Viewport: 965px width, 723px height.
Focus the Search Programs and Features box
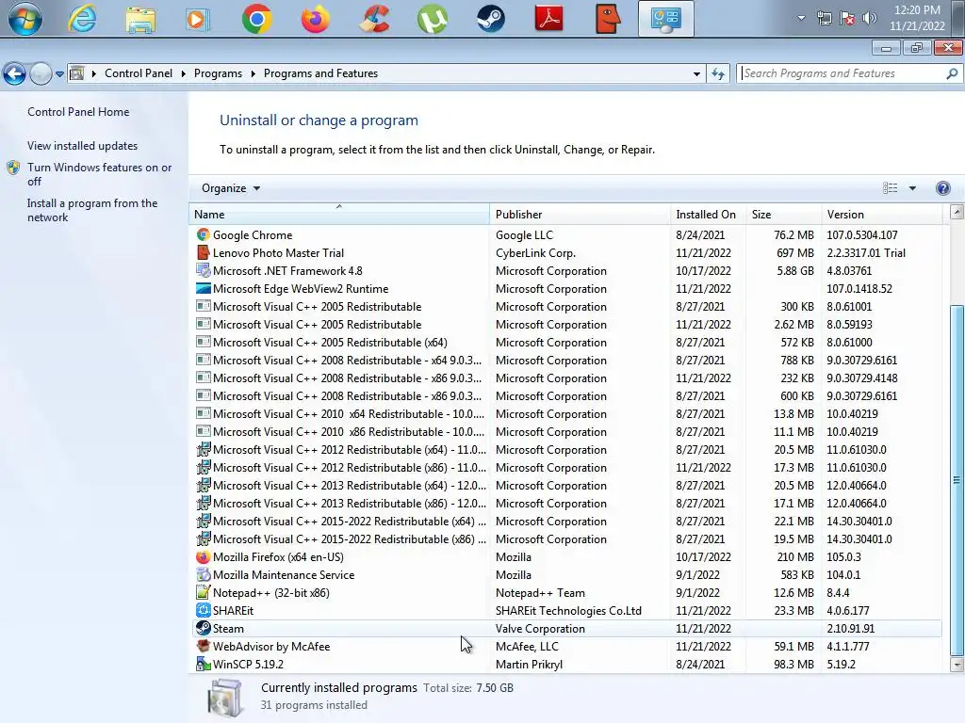point(841,73)
